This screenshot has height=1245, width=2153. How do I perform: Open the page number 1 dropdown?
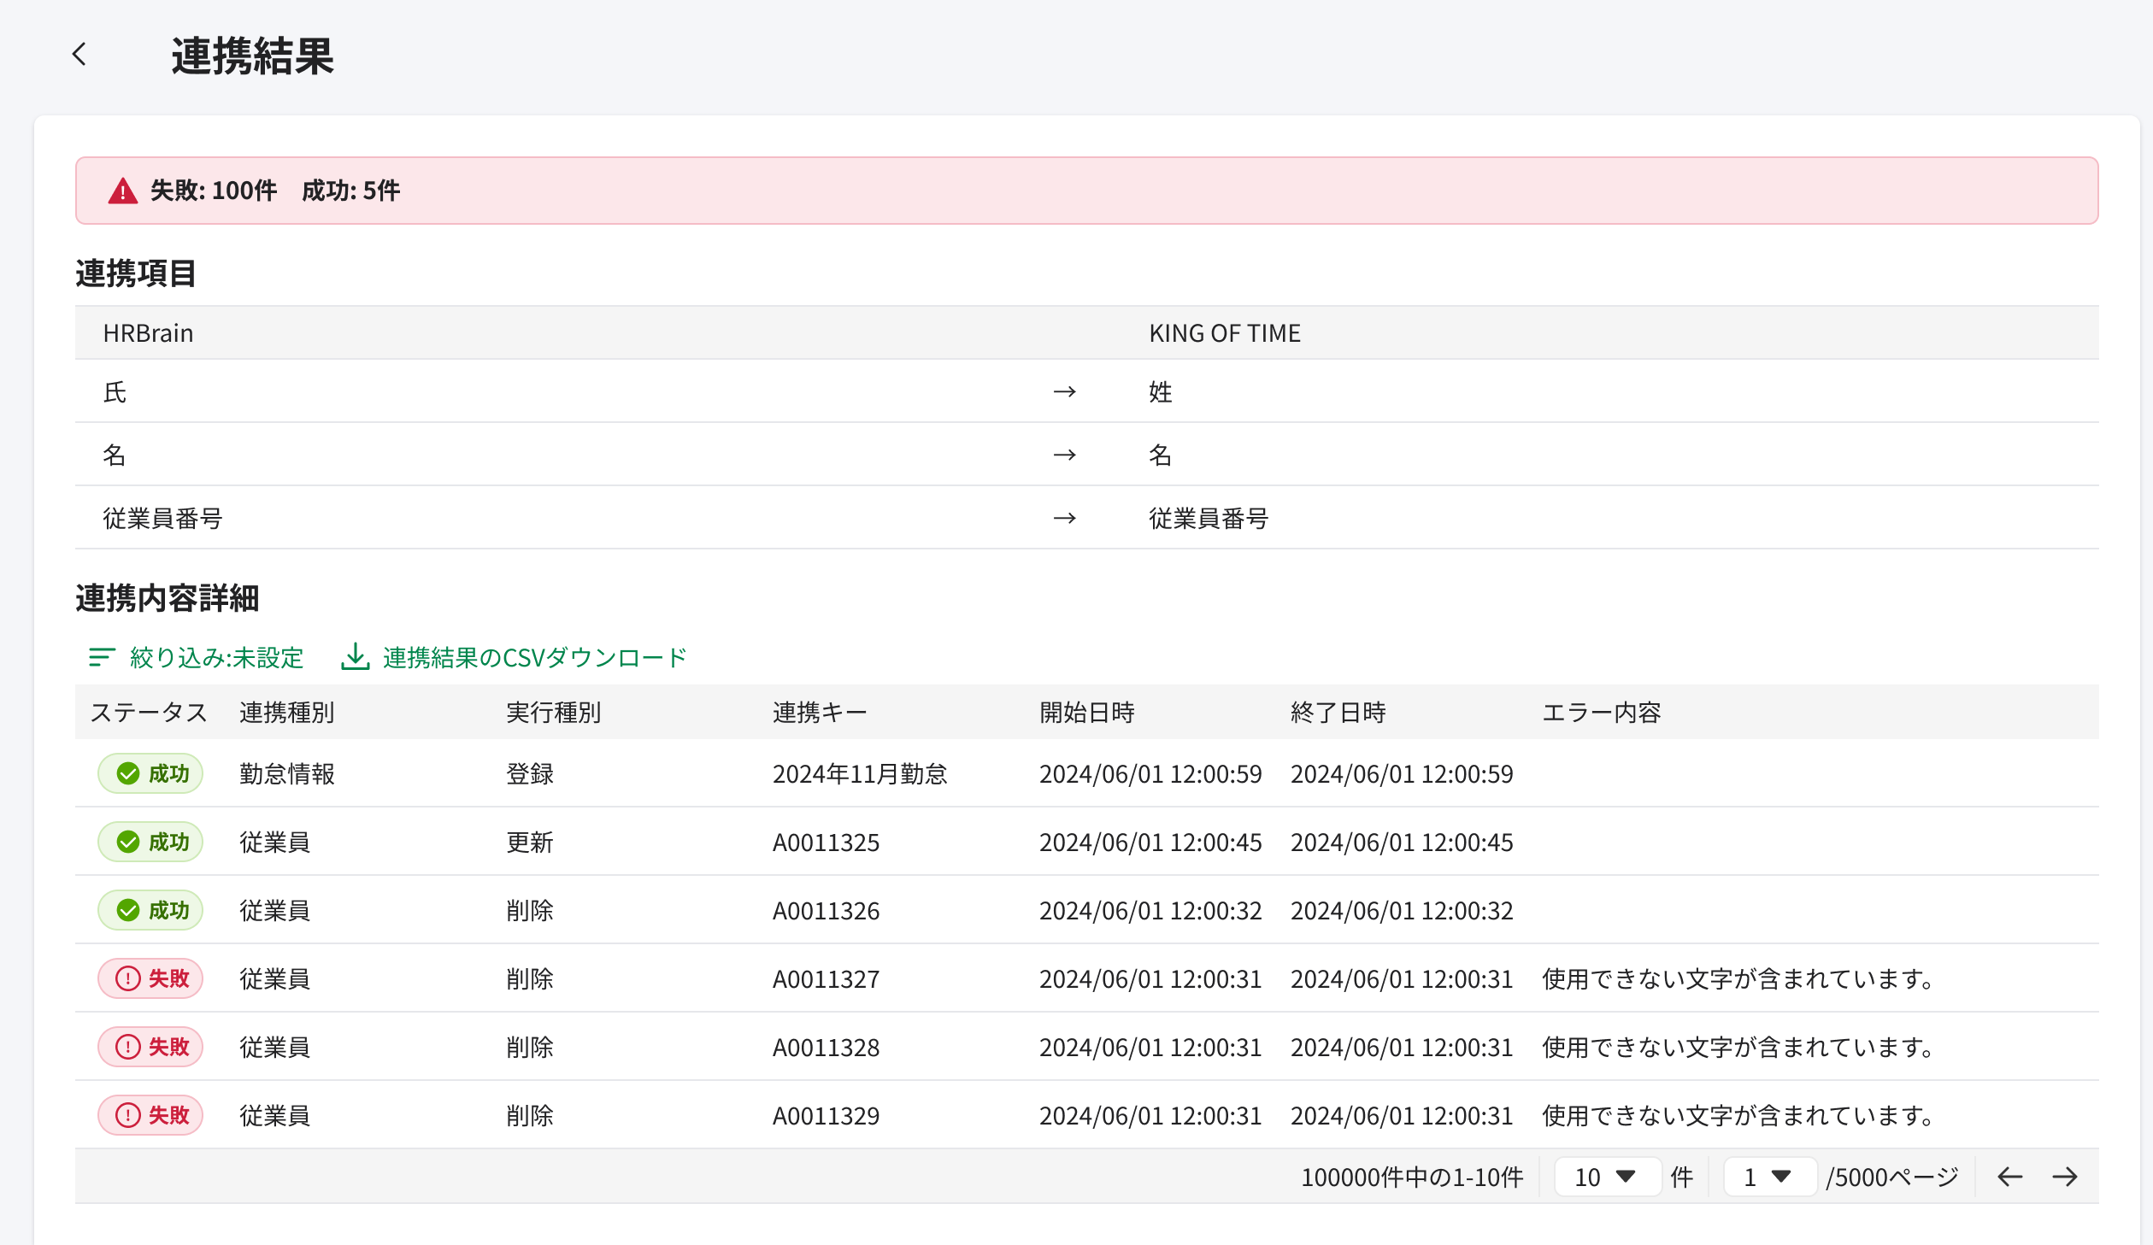point(1769,1177)
